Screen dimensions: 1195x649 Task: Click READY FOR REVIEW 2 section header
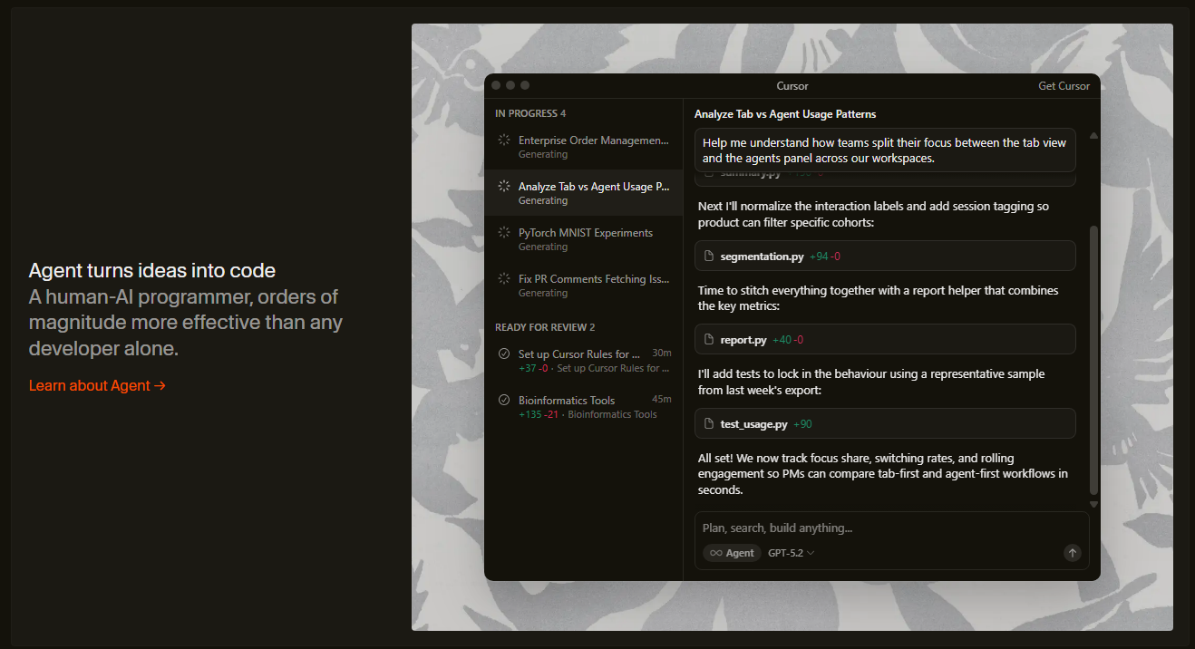pos(545,327)
